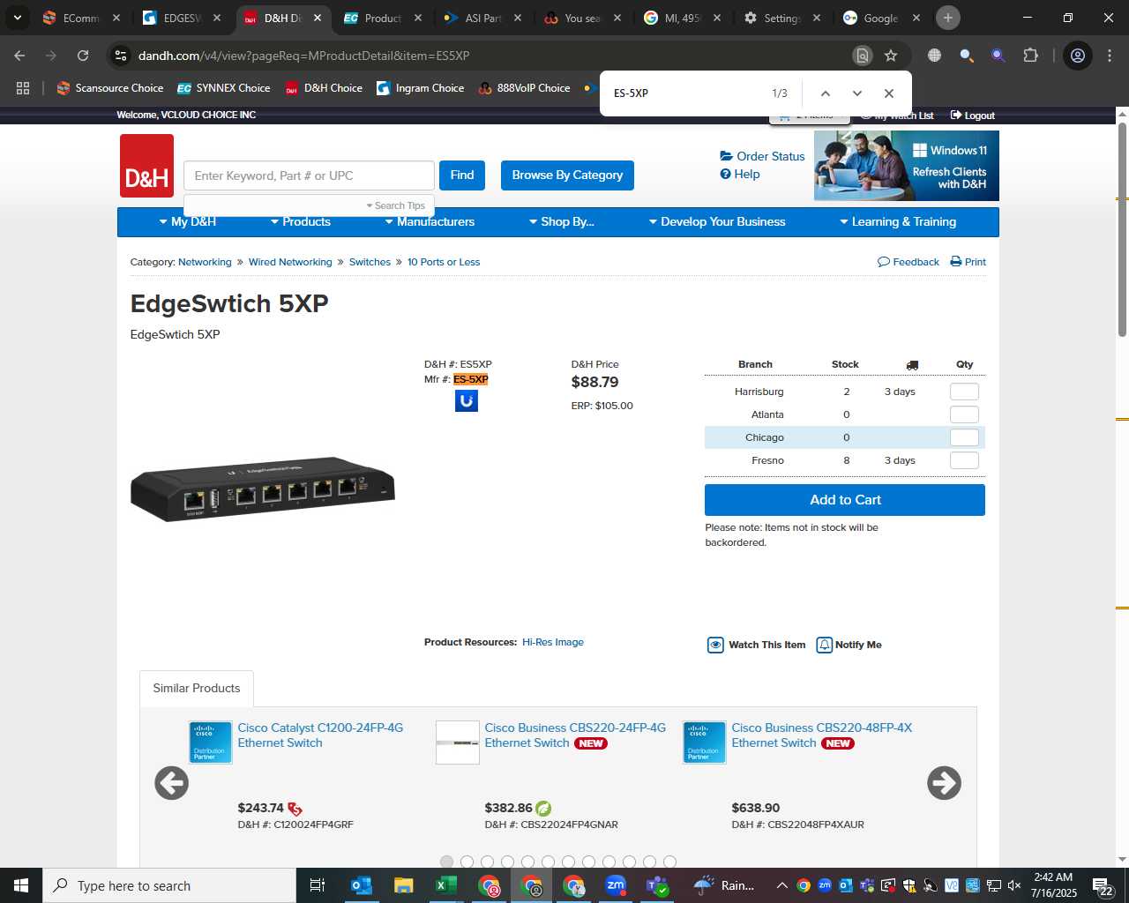
Task: Click the Logout link
Action: click(x=973, y=116)
